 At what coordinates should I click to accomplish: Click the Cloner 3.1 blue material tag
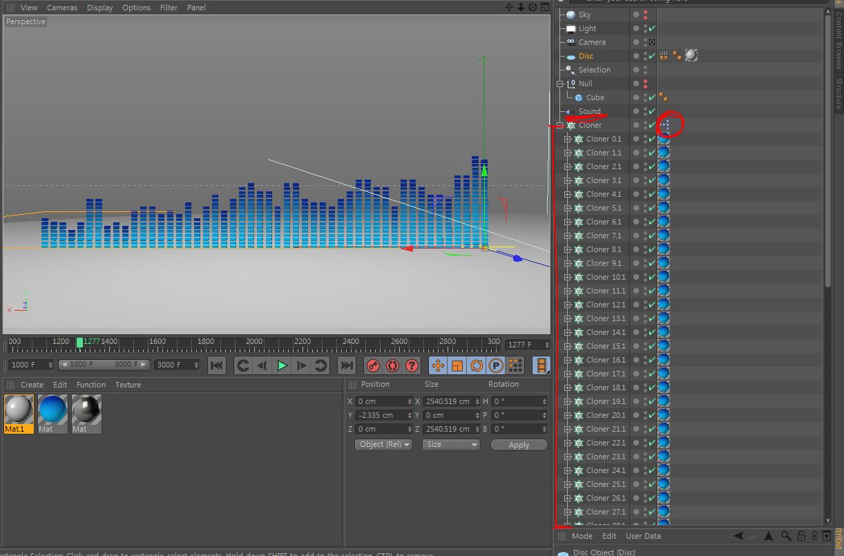coord(664,180)
